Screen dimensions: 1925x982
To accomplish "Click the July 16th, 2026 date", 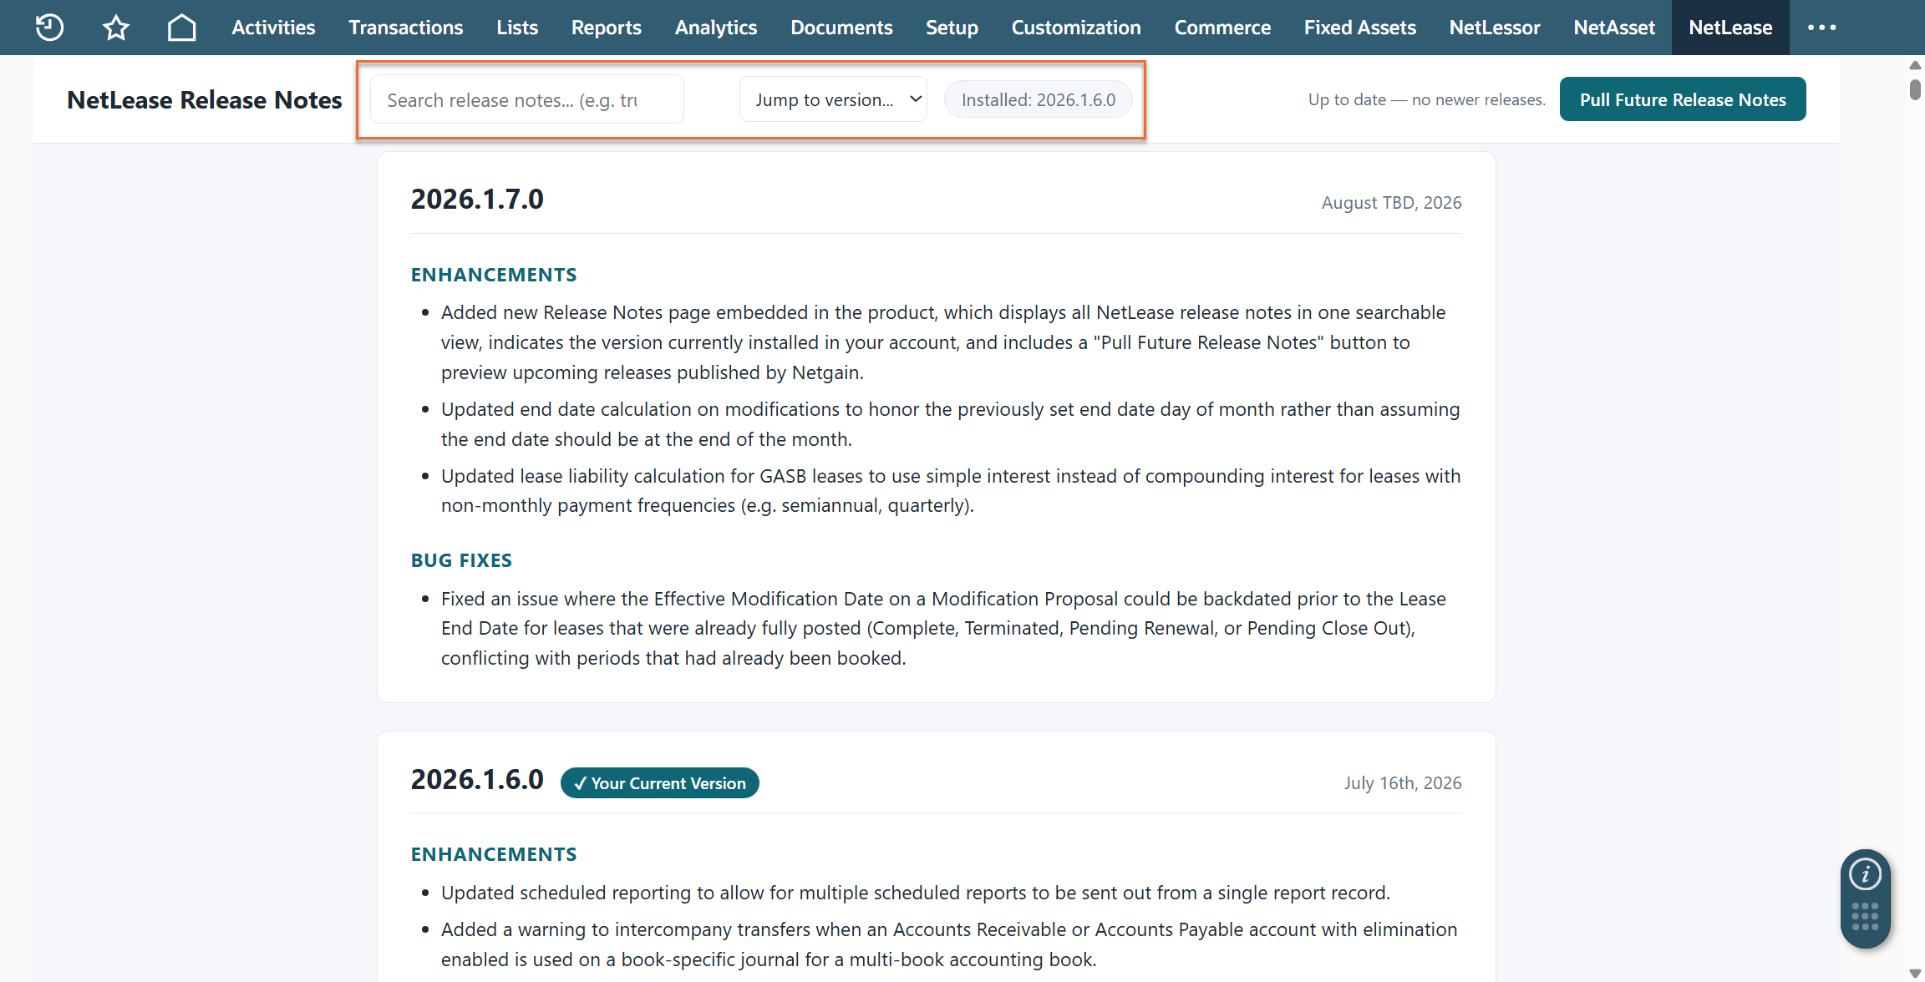I will [x=1403, y=783].
